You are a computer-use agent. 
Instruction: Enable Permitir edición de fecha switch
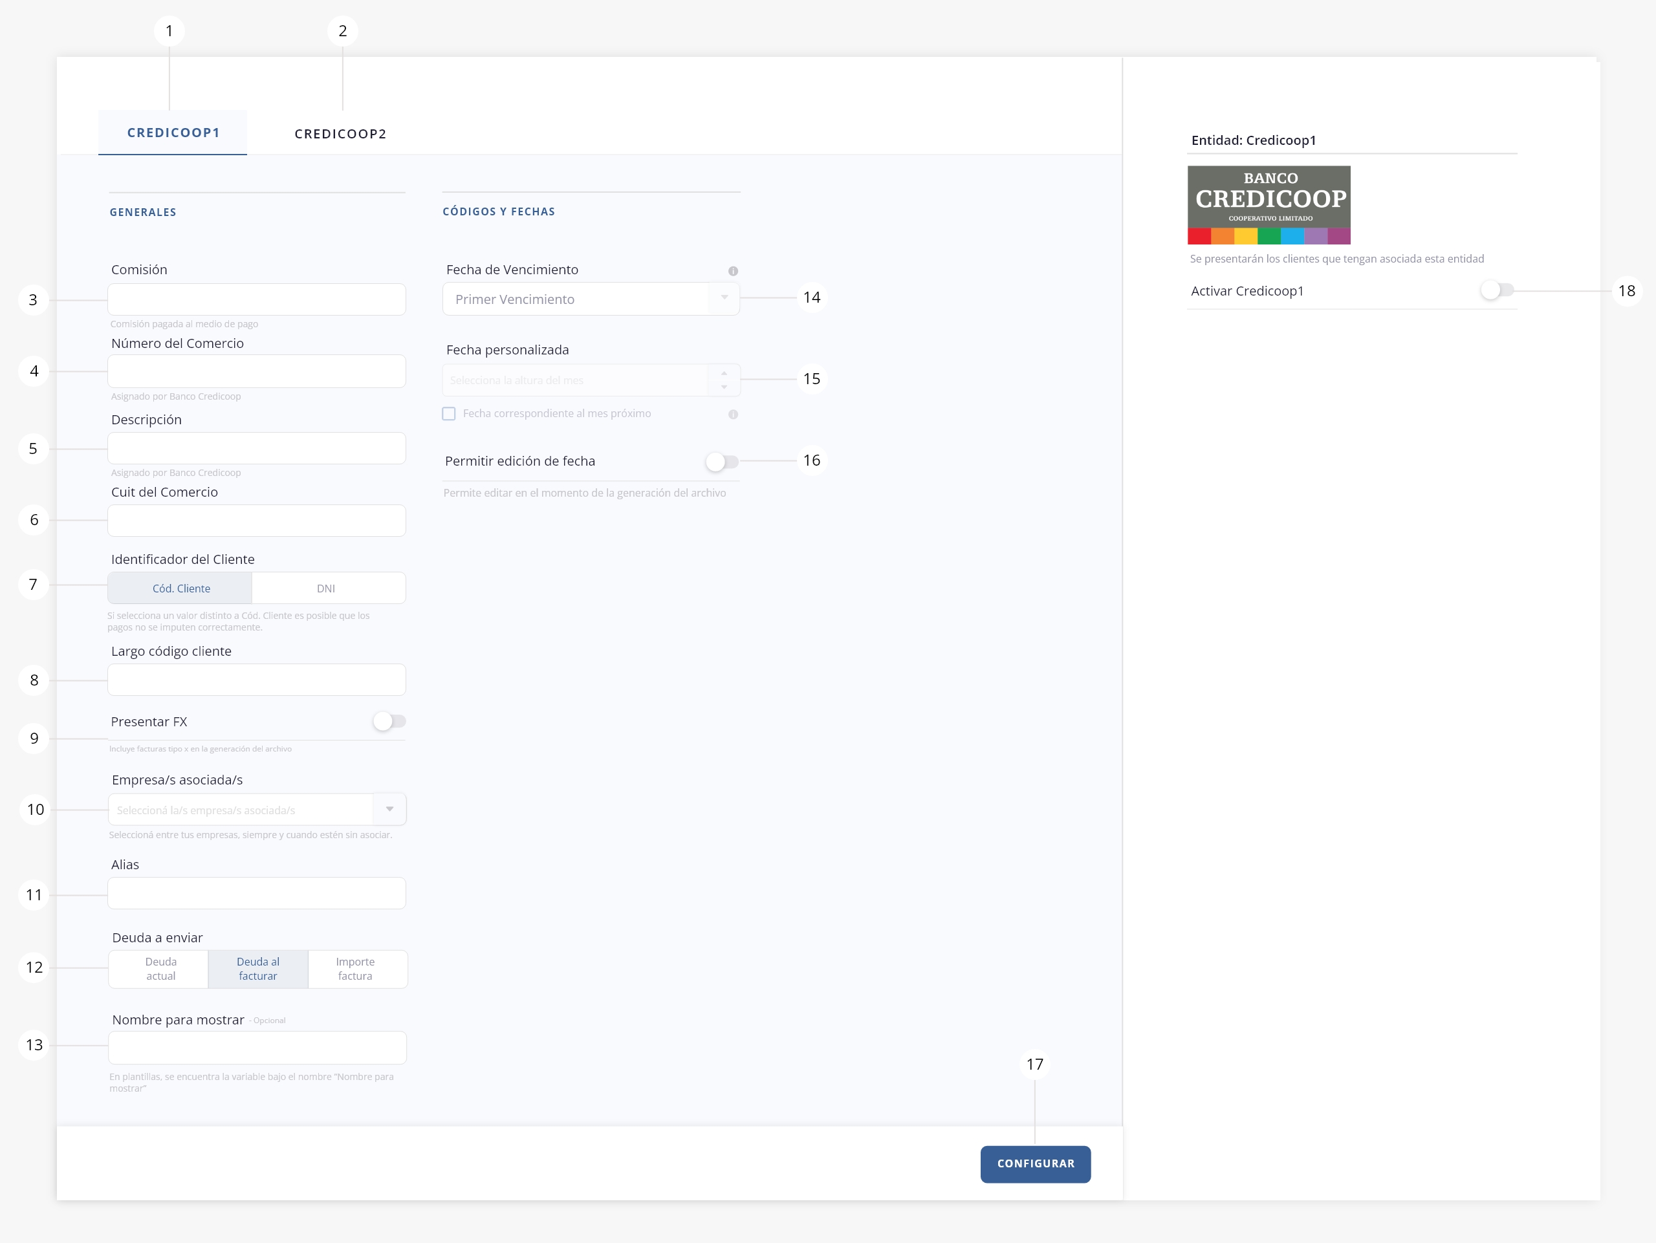pyautogui.click(x=722, y=462)
